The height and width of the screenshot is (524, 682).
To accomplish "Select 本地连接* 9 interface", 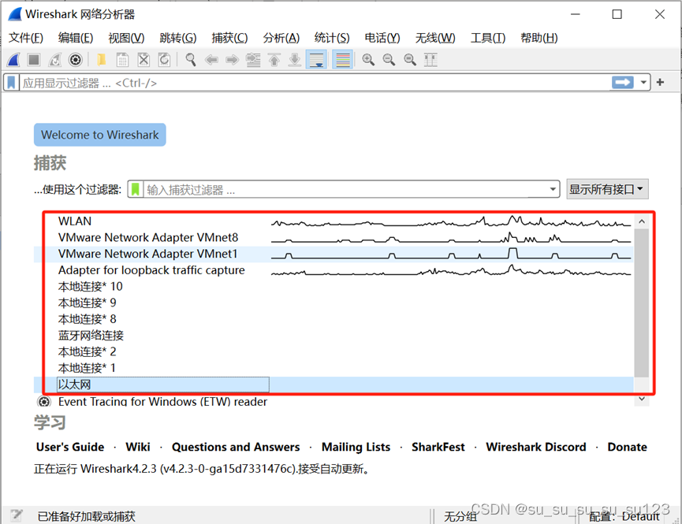I will click(334, 303).
